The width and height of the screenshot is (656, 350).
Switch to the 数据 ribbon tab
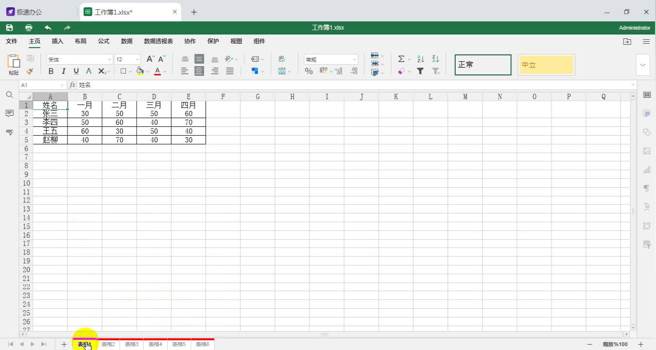pos(126,41)
